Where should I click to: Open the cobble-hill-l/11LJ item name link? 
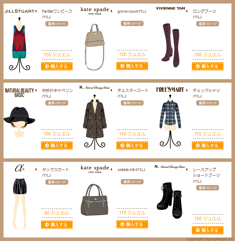click(131, 170)
